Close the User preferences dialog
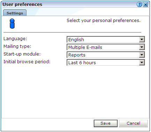 point(145,5)
